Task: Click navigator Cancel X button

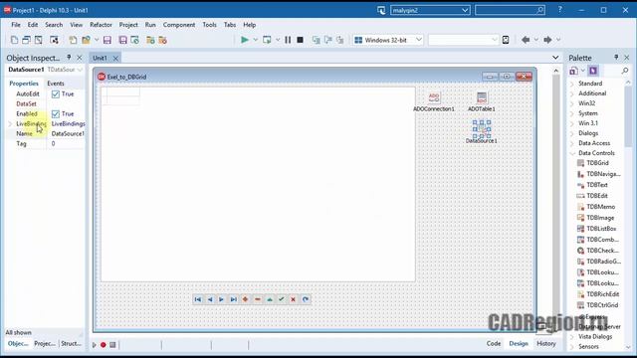Action: 293,299
